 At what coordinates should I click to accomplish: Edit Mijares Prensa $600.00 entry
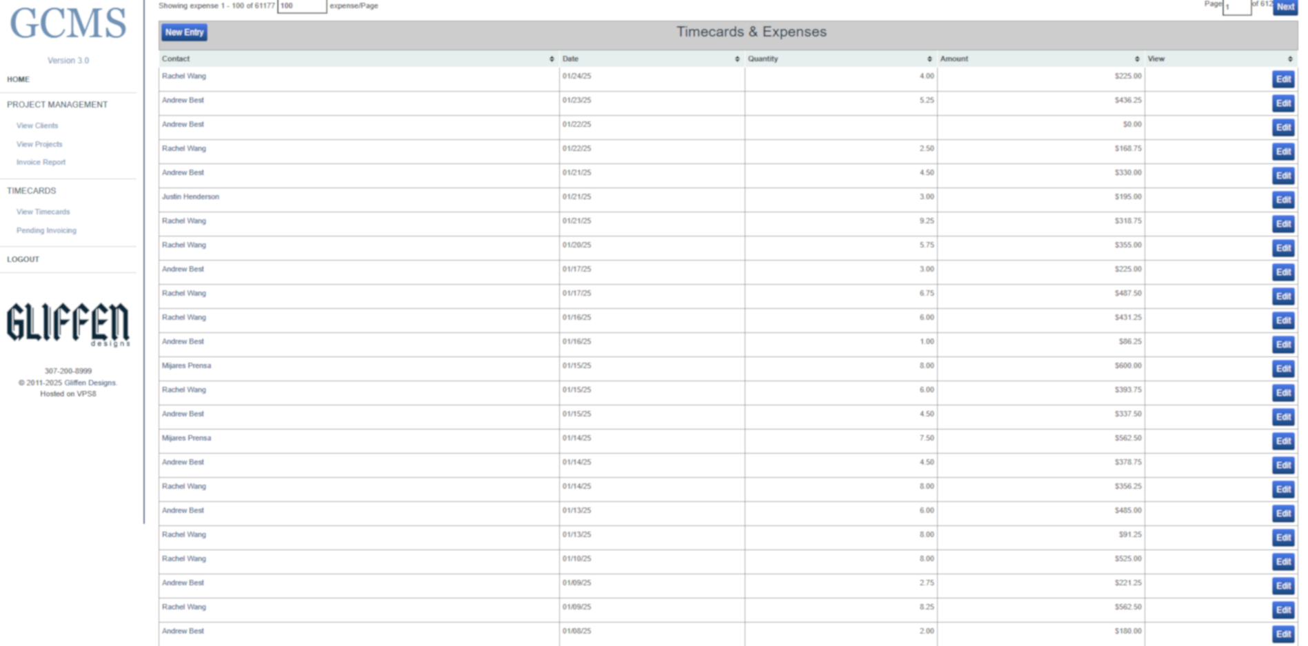(1283, 369)
